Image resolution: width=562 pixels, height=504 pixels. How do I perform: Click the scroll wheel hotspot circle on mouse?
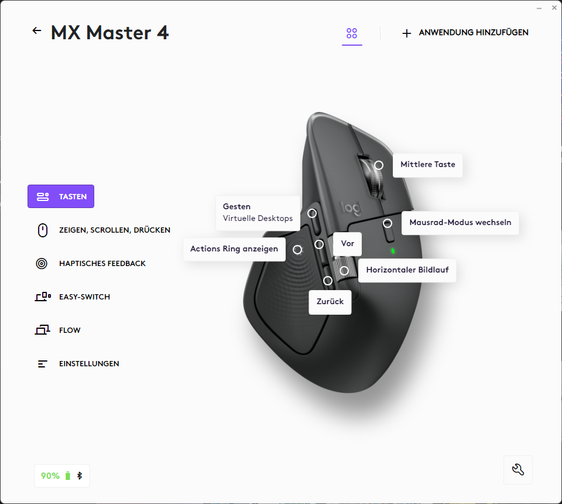click(x=379, y=165)
